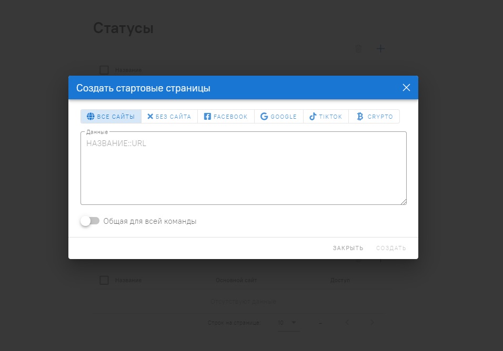Click the small icon left of plus button

tap(359, 49)
